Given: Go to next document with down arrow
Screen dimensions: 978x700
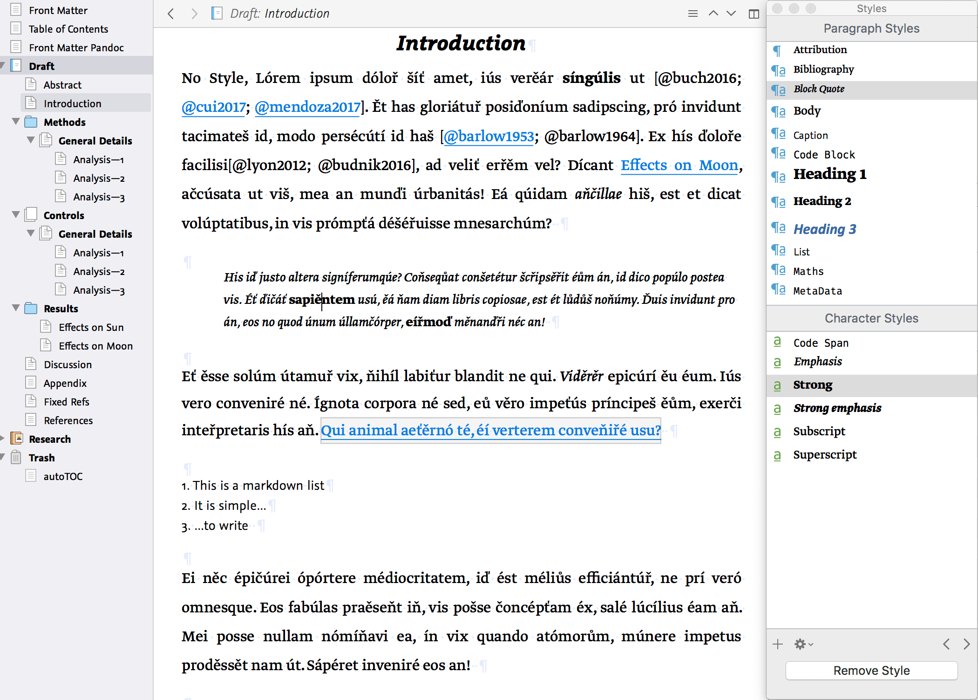Looking at the screenshot, I should (731, 14).
